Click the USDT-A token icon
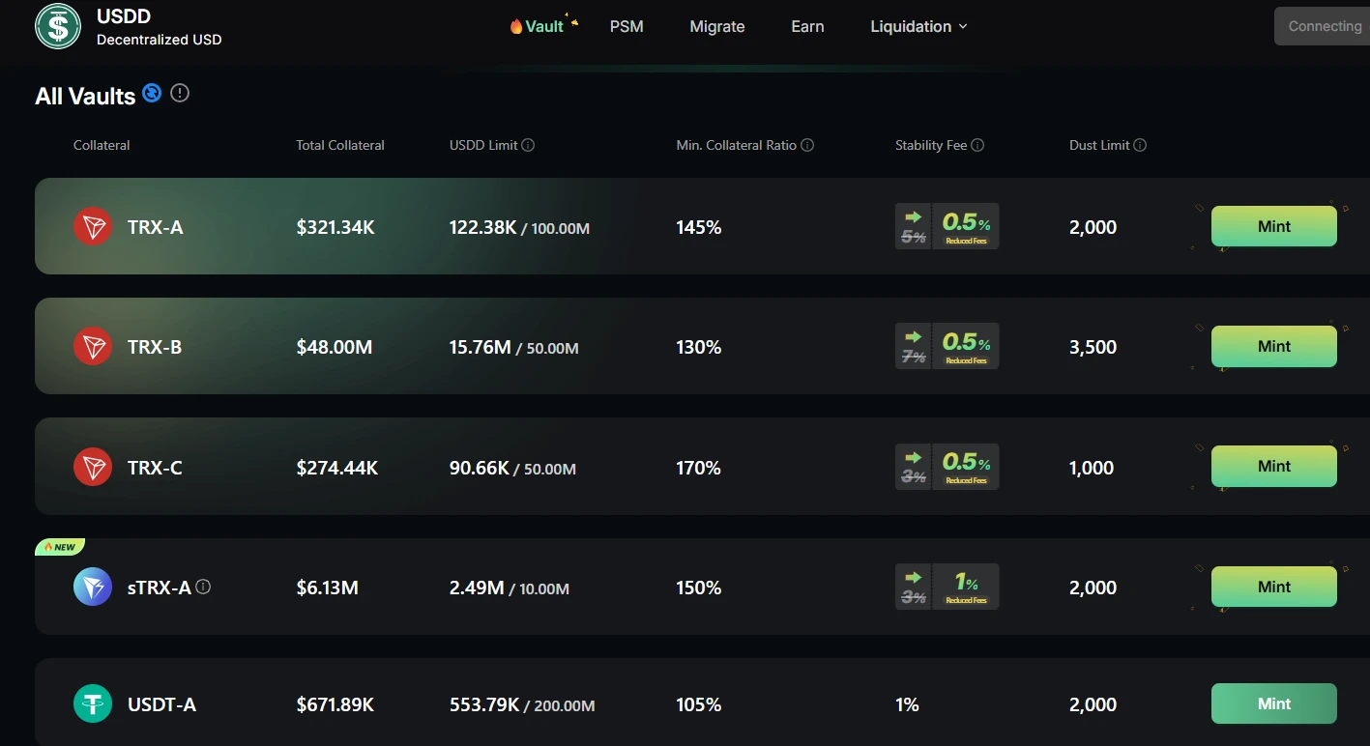Screen dimensions: 1370x746 (x=92, y=703)
